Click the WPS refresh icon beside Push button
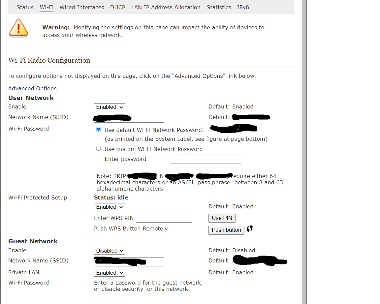 (x=250, y=228)
